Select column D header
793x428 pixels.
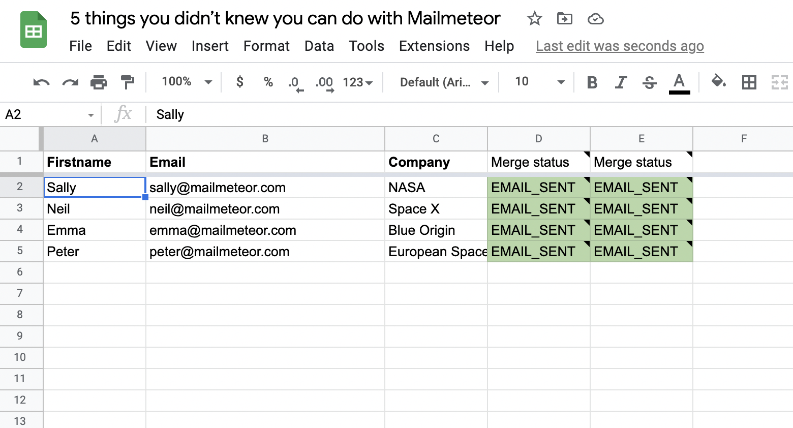coord(539,139)
